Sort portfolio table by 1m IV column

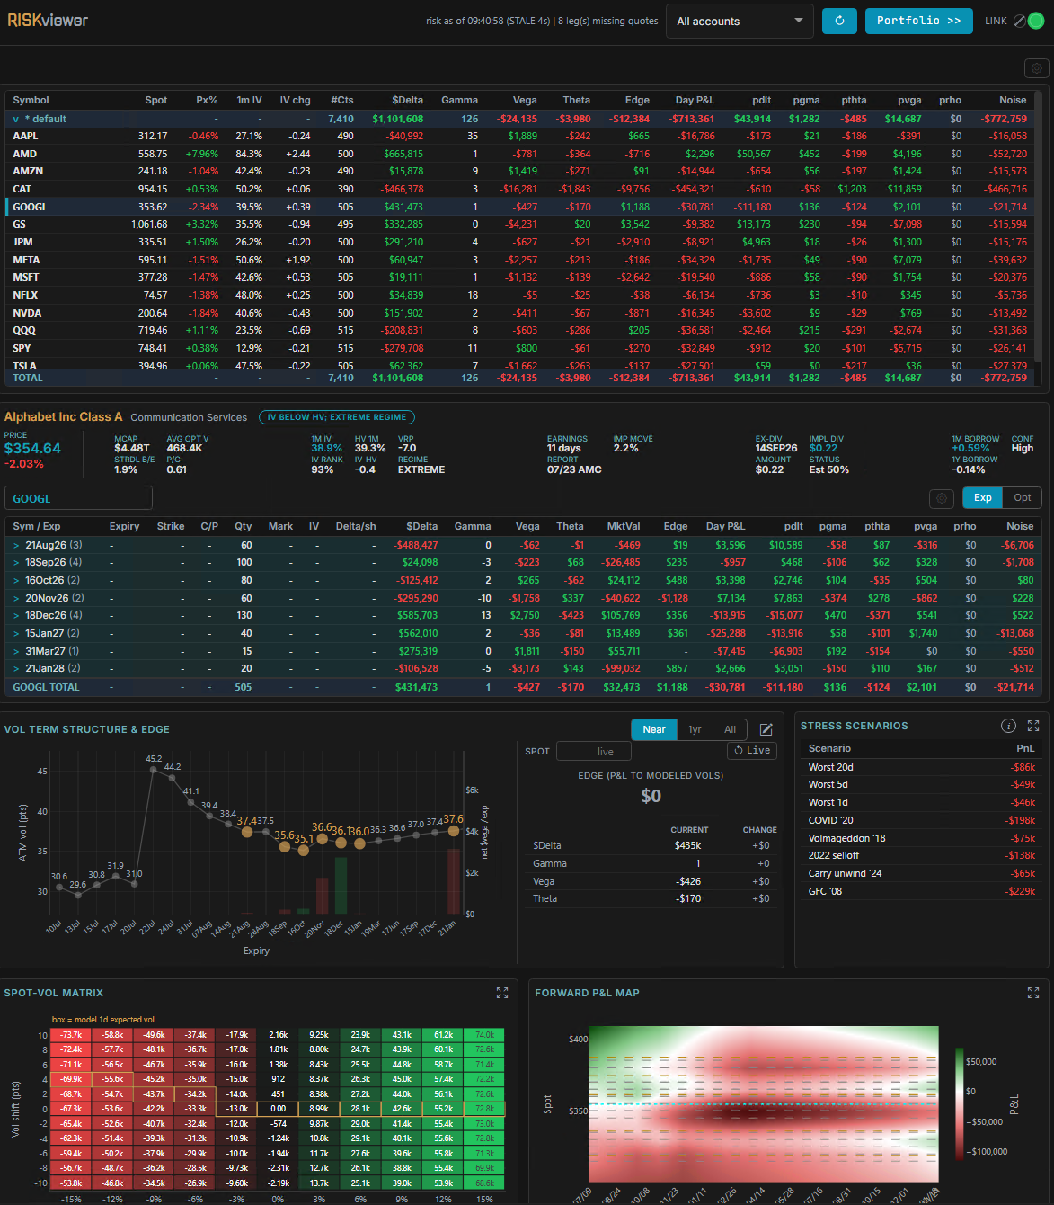249,100
